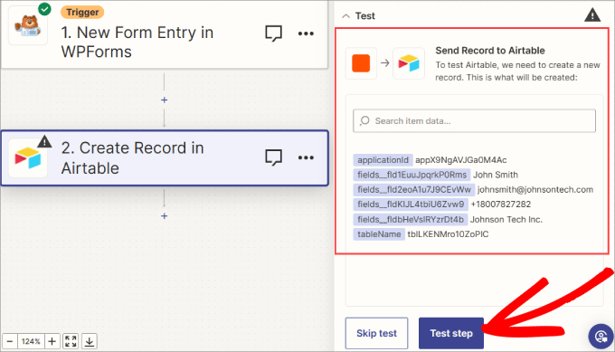The image size is (615, 352).
Task: Click the green check badge on trigger
Action: click(x=44, y=9)
